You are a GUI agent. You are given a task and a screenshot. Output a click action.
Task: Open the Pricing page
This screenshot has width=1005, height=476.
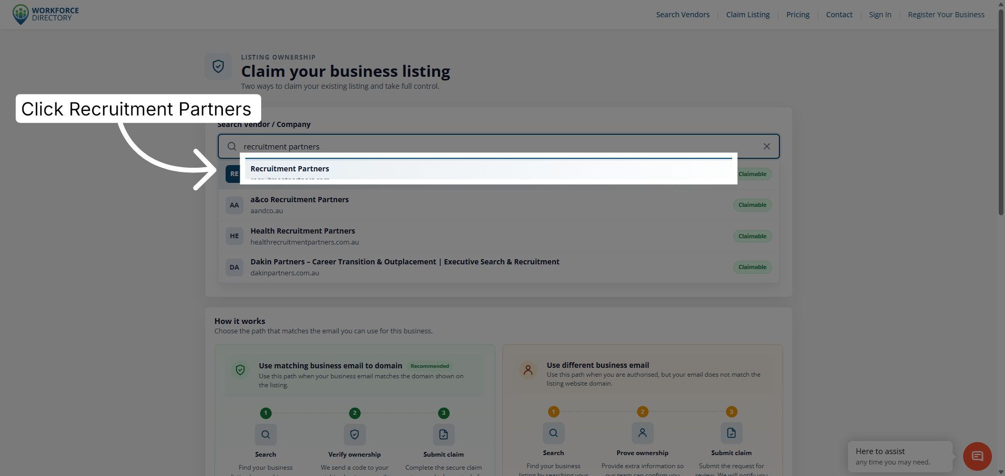[798, 15]
